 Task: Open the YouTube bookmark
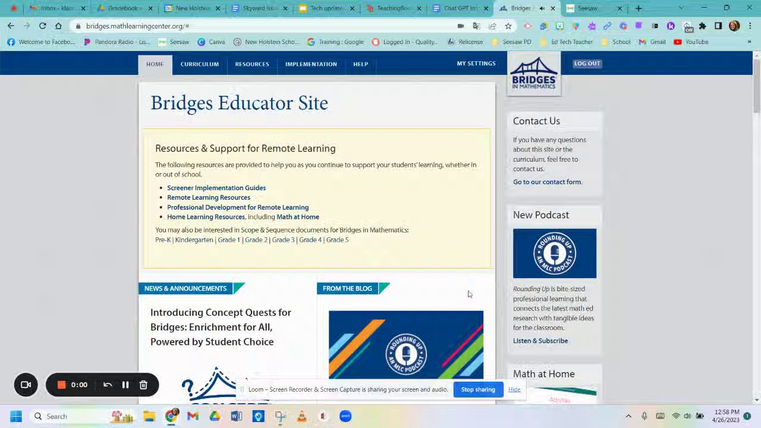pos(691,42)
